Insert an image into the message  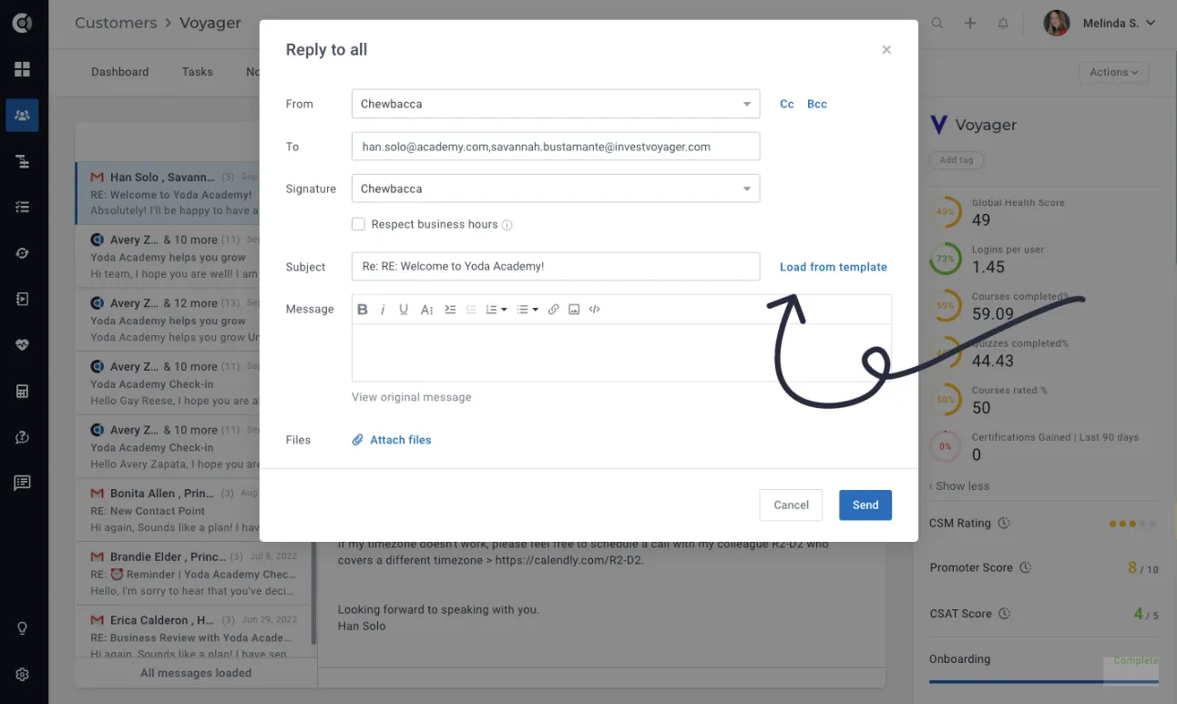point(574,310)
